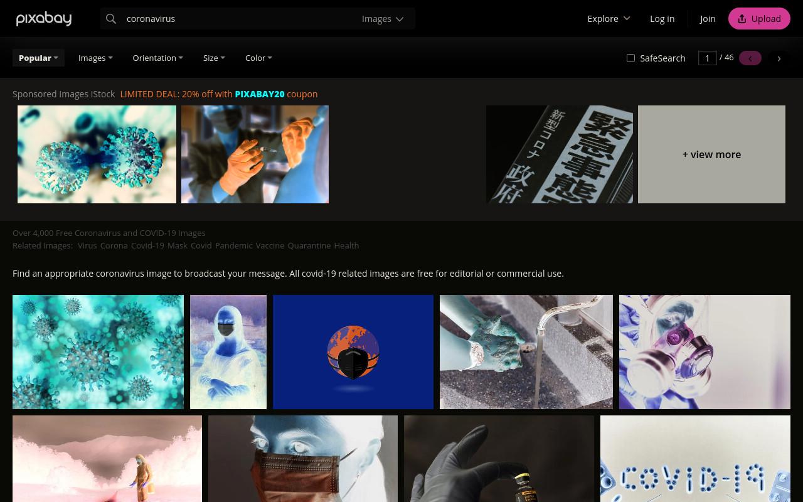Click 'Over 4,000 Free Coronavirus and COVID-19 Images' text
803x502 pixels.
click(109, 233)
